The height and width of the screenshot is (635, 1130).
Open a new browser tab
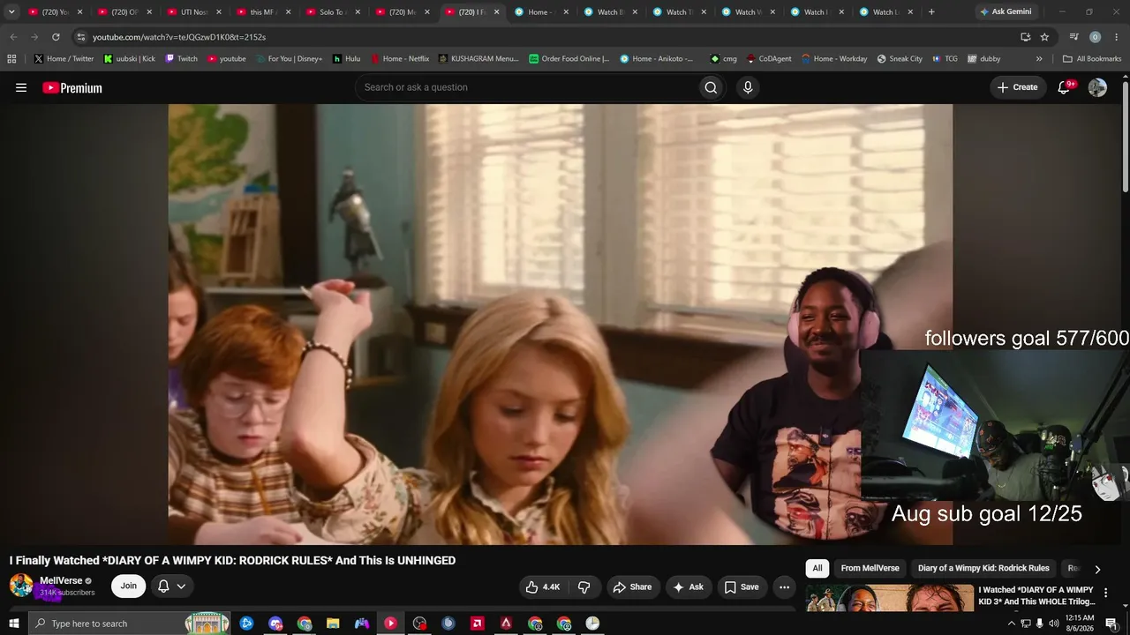(x=931, y=11)
